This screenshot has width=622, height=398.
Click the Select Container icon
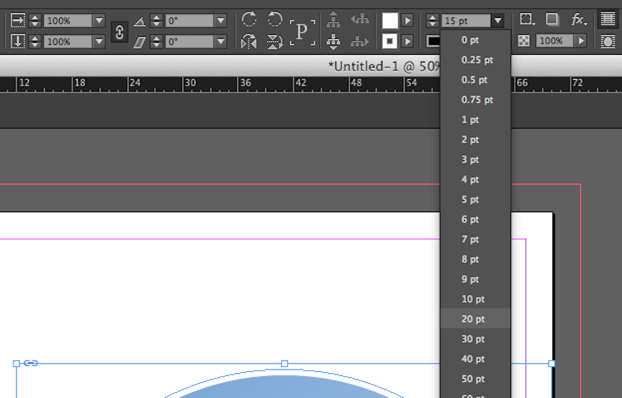(x=333, y=20)
